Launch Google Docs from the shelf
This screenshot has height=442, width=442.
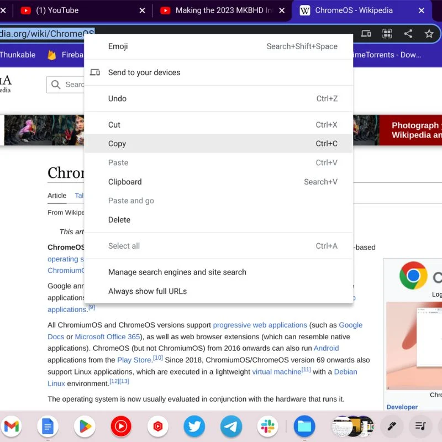tap(48, 426)
